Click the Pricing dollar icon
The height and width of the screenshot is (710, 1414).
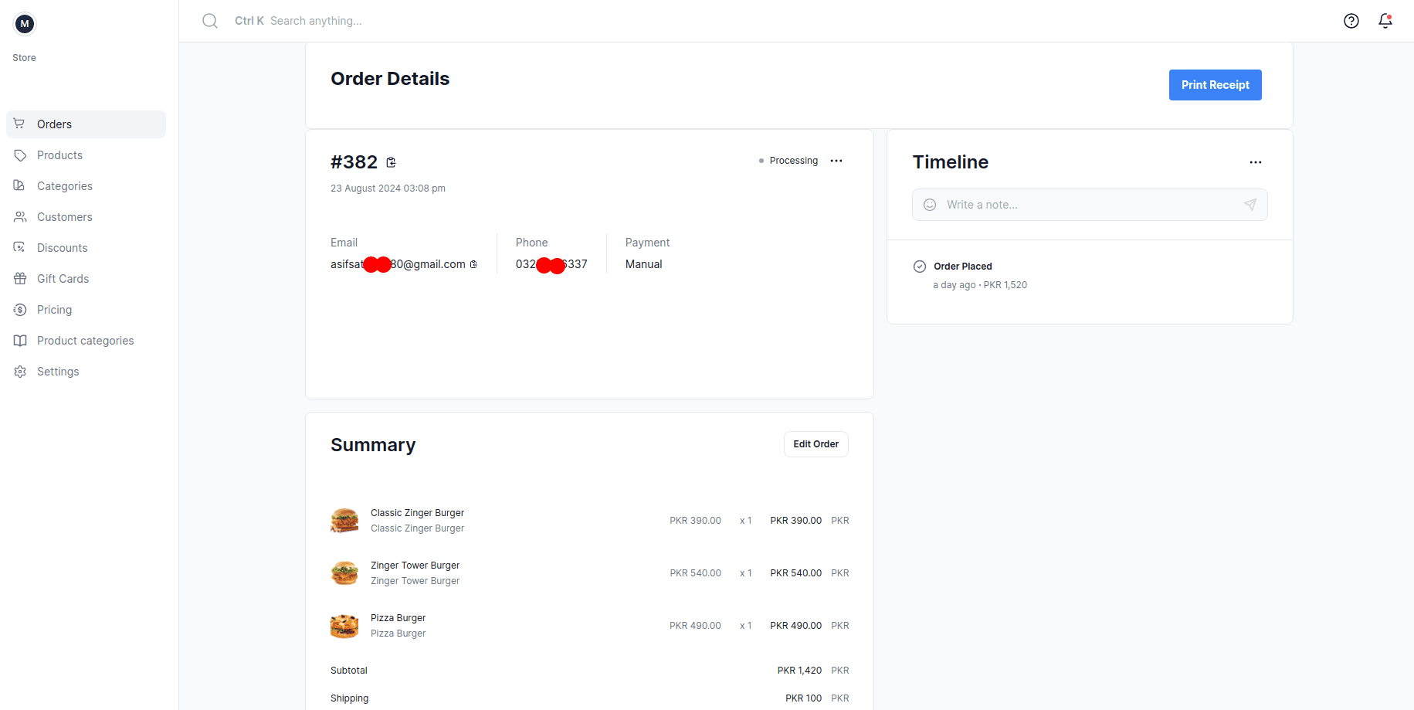[20, 310]
